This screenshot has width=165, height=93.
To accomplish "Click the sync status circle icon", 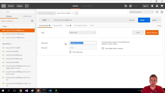I will 130,6.
